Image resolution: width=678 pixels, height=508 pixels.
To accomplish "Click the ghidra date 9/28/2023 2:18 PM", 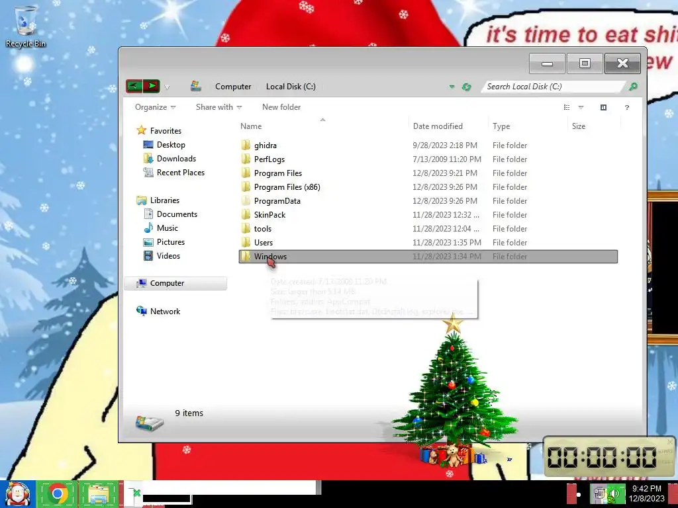I will pos(445,146).
